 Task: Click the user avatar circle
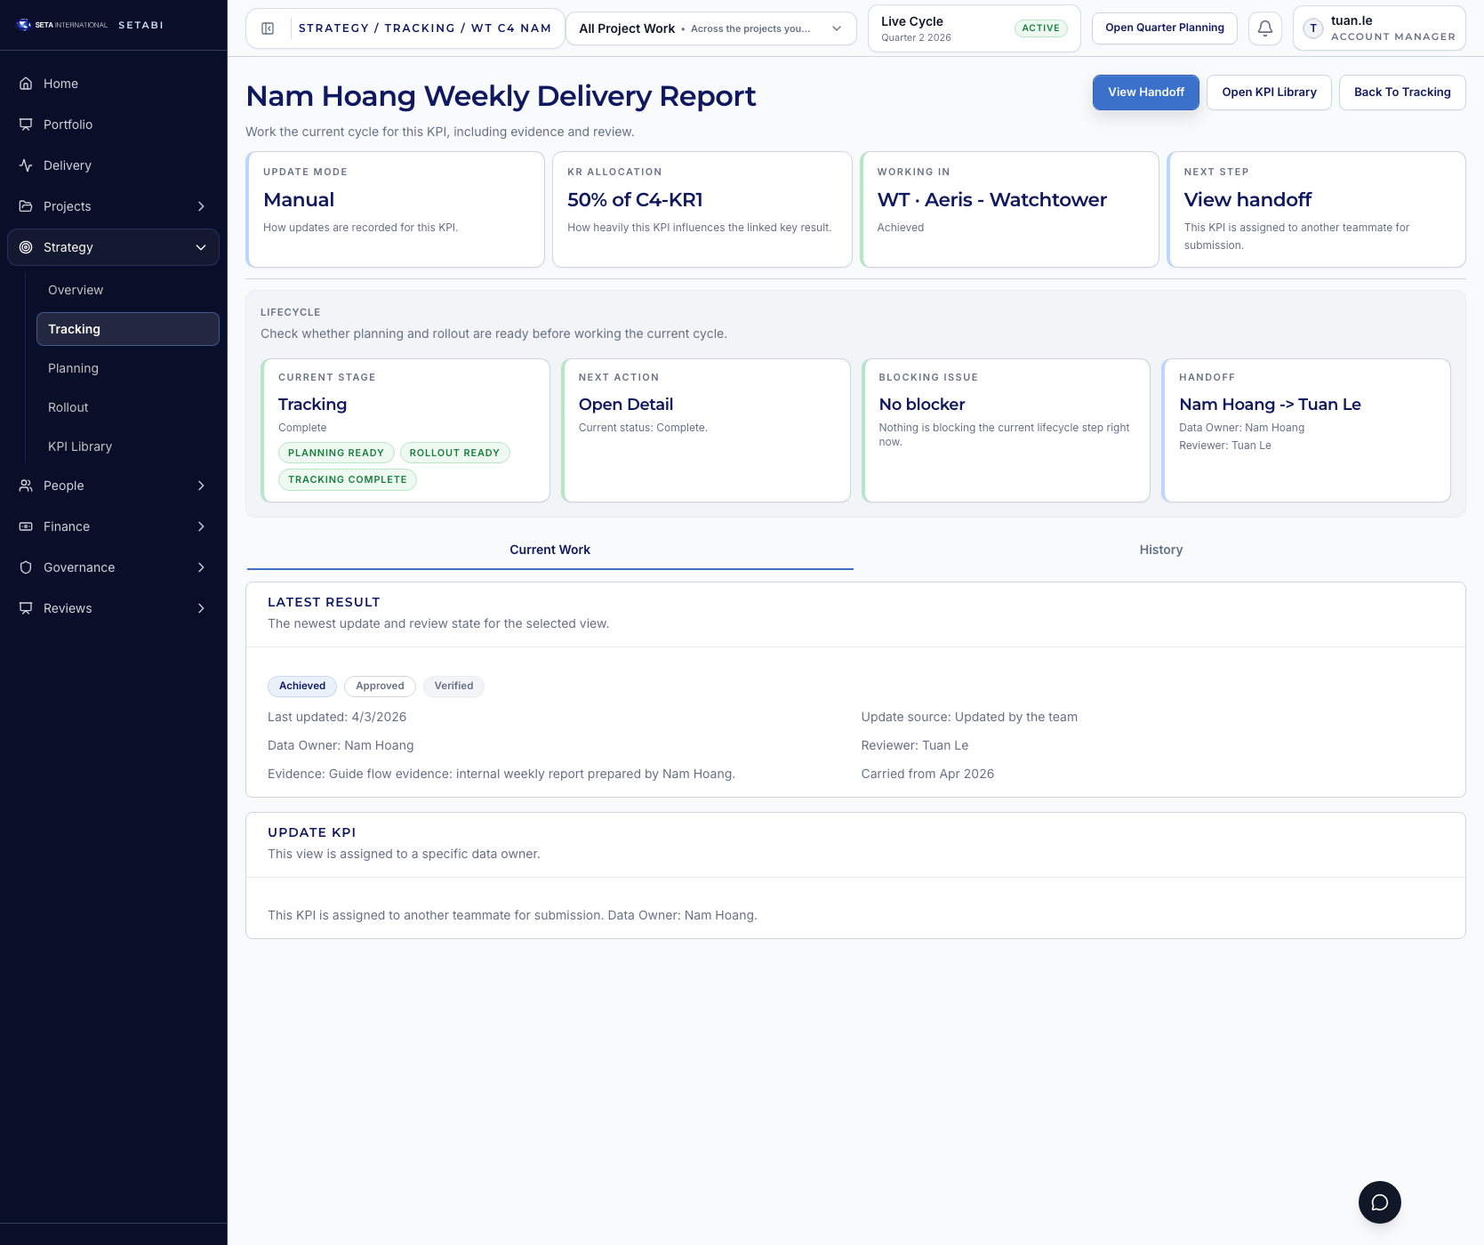tap(1312, 28)
